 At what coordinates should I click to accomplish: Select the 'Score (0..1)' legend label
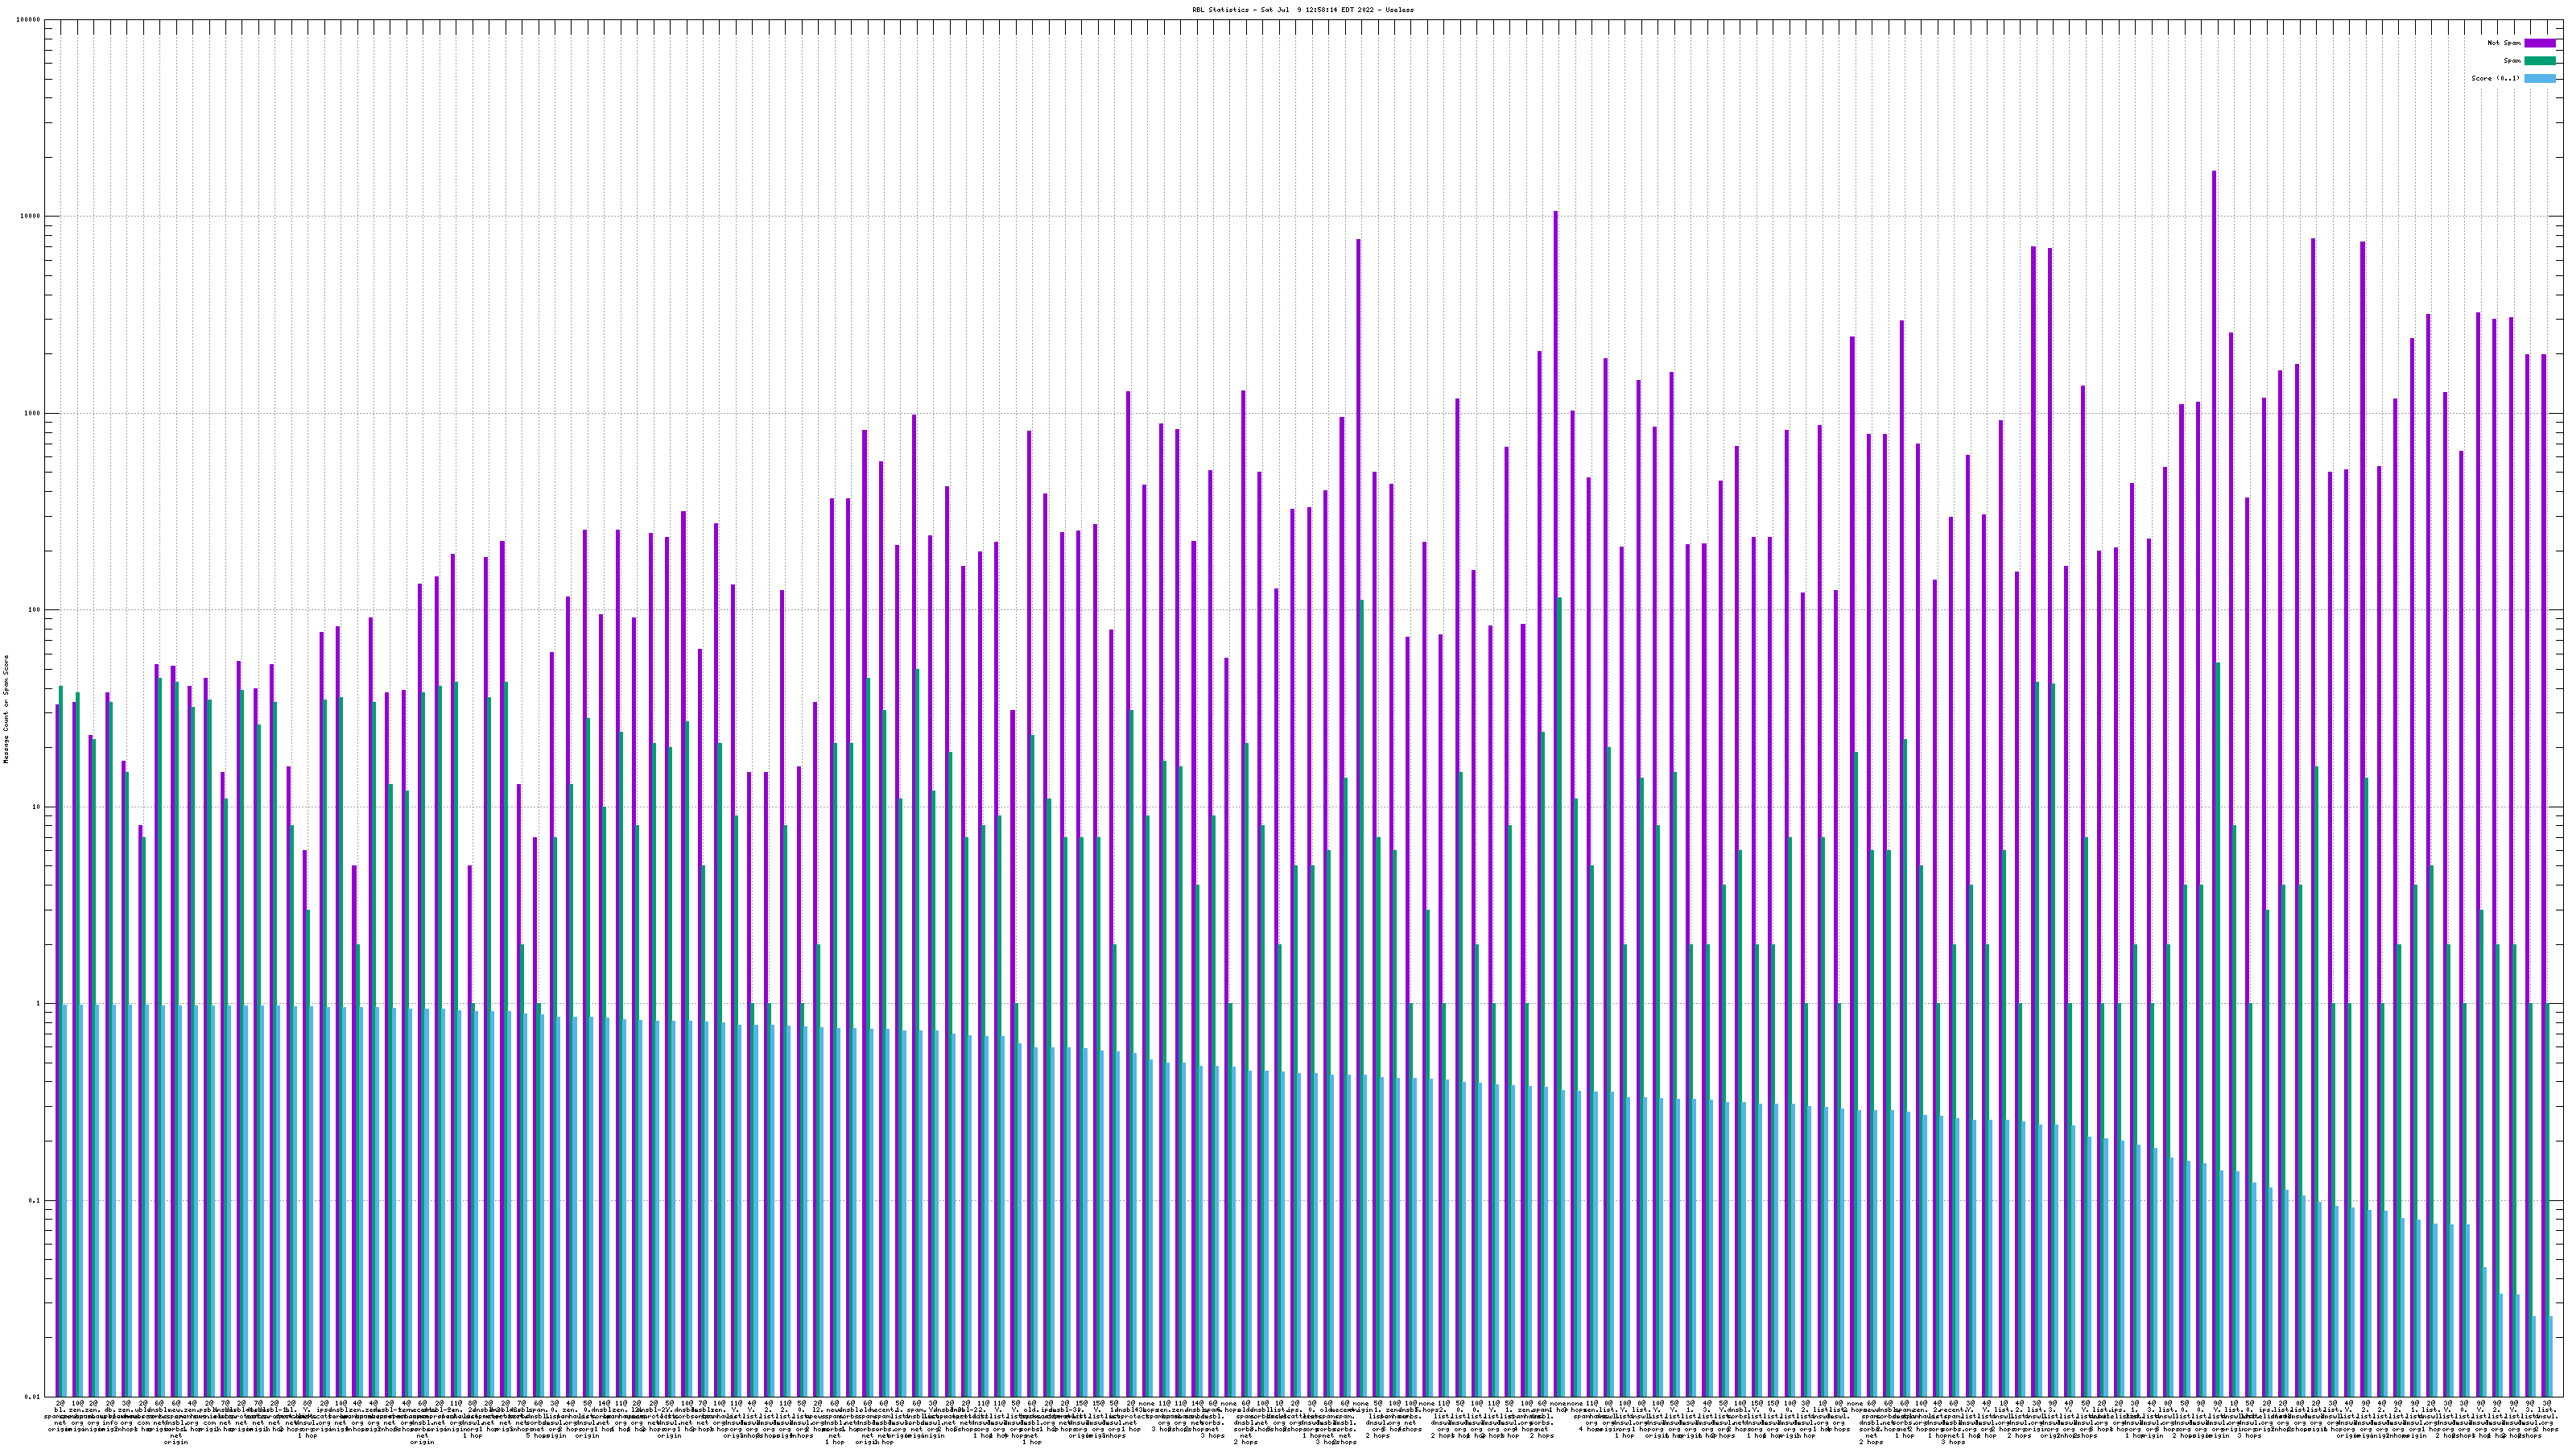(x=2495, y=78)
